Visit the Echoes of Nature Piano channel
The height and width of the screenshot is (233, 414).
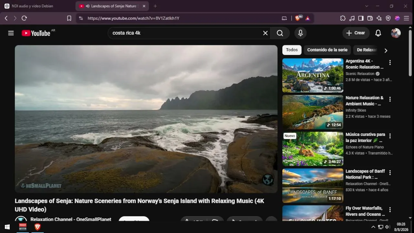coord(365,147)
